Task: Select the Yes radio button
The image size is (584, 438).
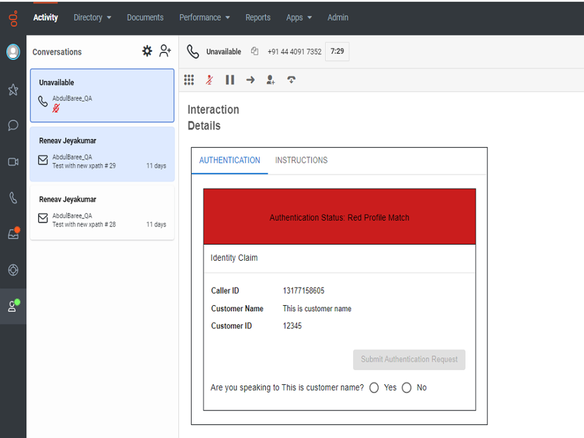Action: pyautogui.click(x=374, y=387)
